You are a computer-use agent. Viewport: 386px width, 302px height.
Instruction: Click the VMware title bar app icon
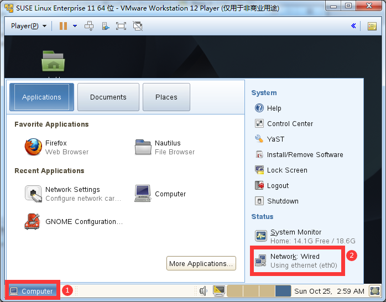tap(9, 8)
